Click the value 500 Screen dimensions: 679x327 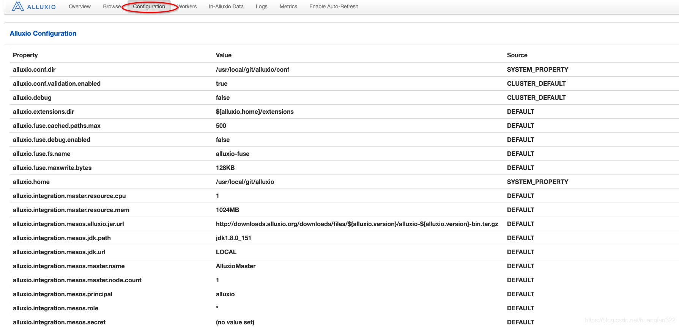(221, 126)
